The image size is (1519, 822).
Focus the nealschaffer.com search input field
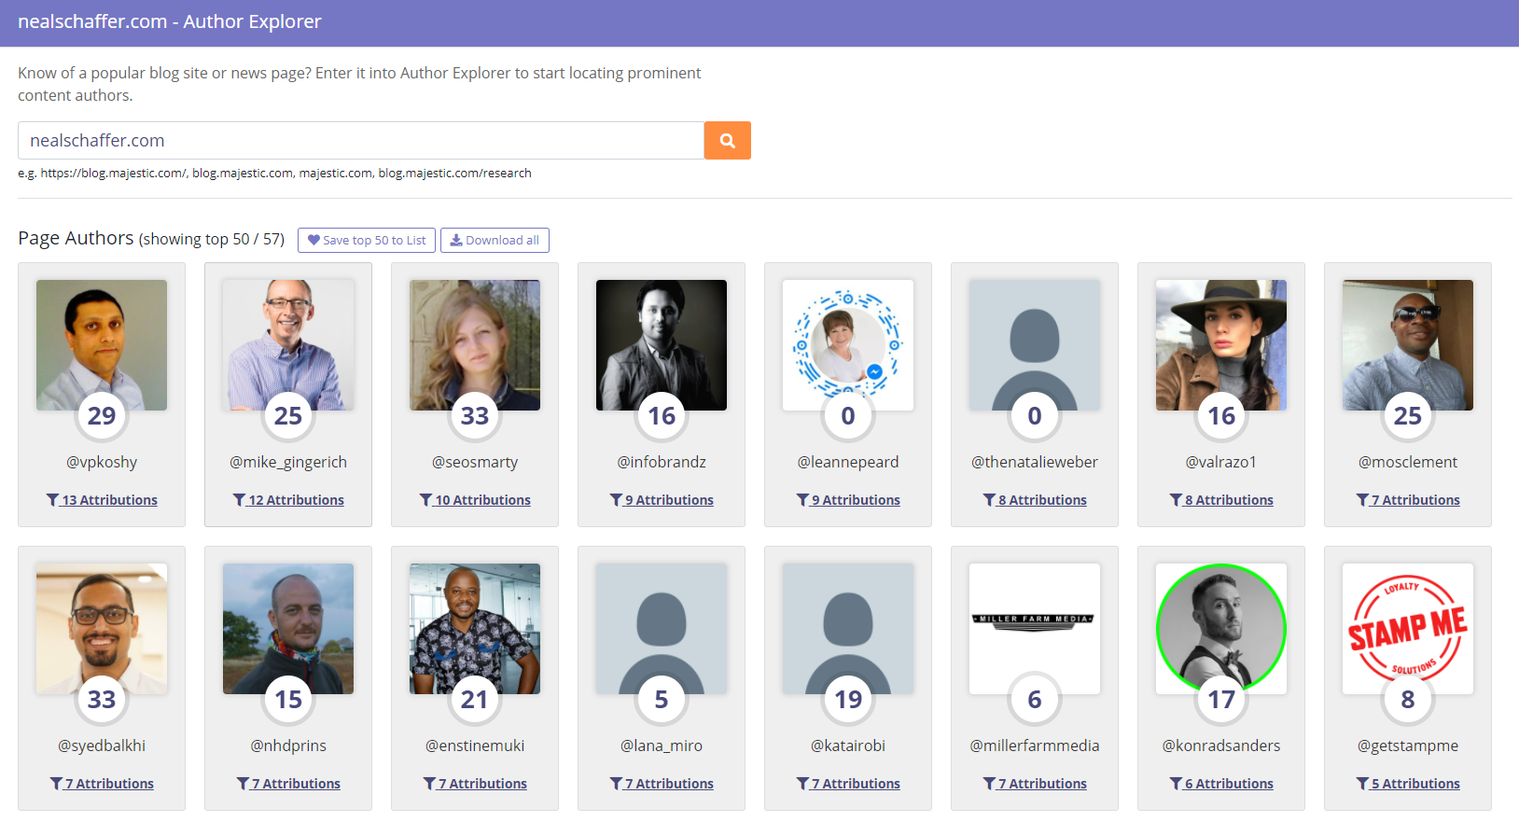(361, 140)
